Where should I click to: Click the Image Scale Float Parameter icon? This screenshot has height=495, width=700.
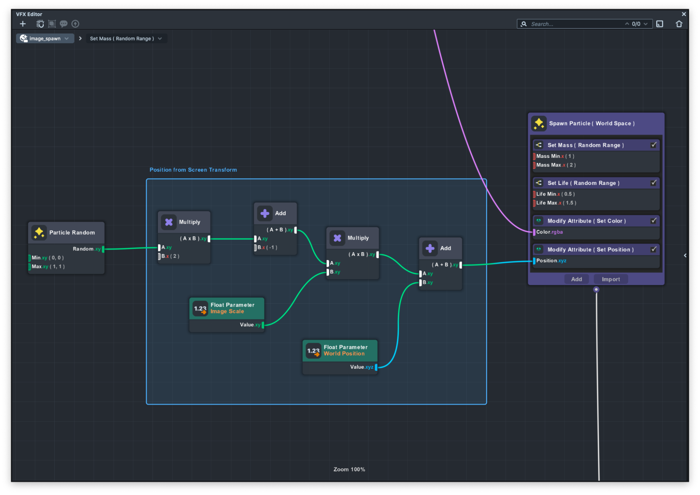pos(200,308)
